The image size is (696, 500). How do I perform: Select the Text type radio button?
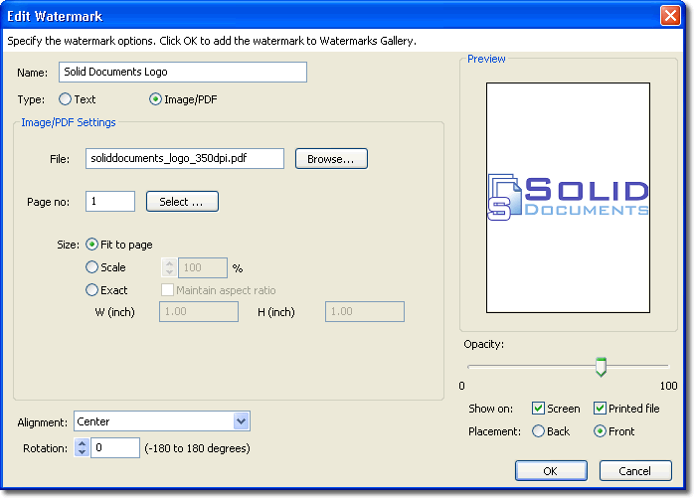[66, 99]
